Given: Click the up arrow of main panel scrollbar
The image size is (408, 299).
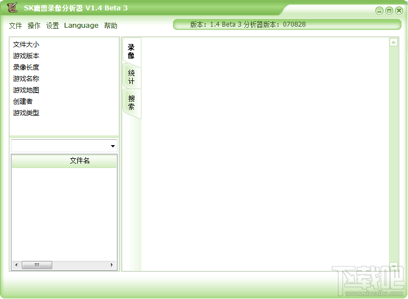Looking at the screenshot, I should (393, 42).
